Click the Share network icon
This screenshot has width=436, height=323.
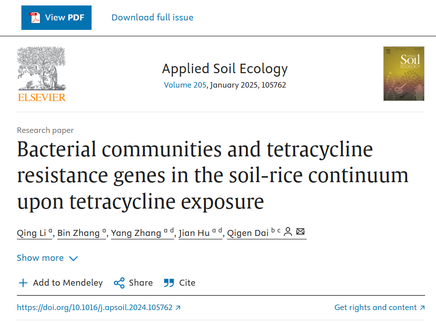click(x=119, y=283)
